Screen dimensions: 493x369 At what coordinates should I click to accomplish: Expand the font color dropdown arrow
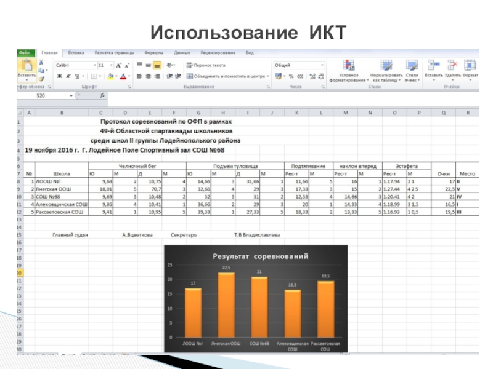click(x=129, y=76)
